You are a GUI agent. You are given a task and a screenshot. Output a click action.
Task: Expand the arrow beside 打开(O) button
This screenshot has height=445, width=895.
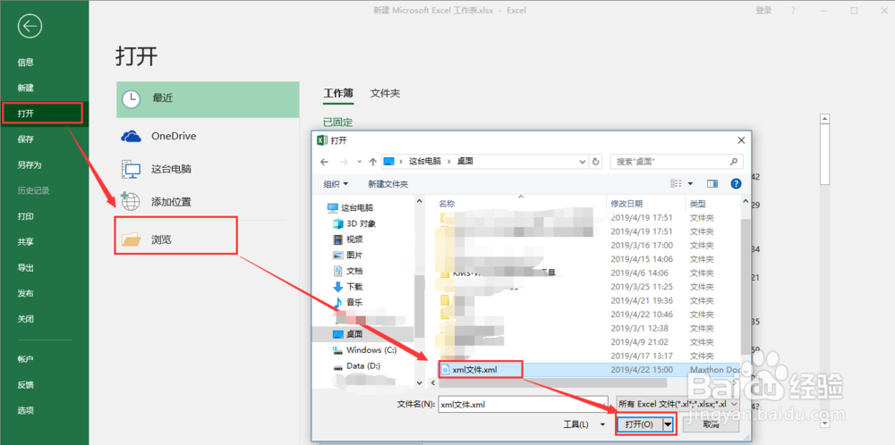click(x=668, y=424)
